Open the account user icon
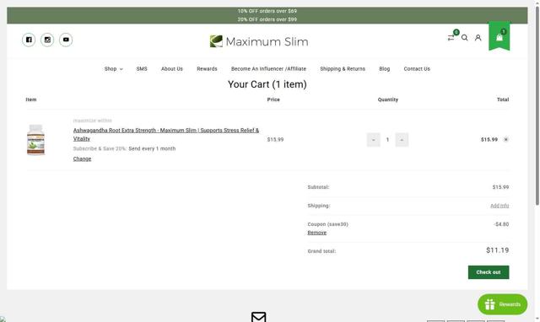 (x=478, y=37)
